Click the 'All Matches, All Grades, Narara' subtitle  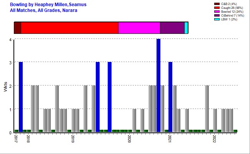(x=43, y=10)
